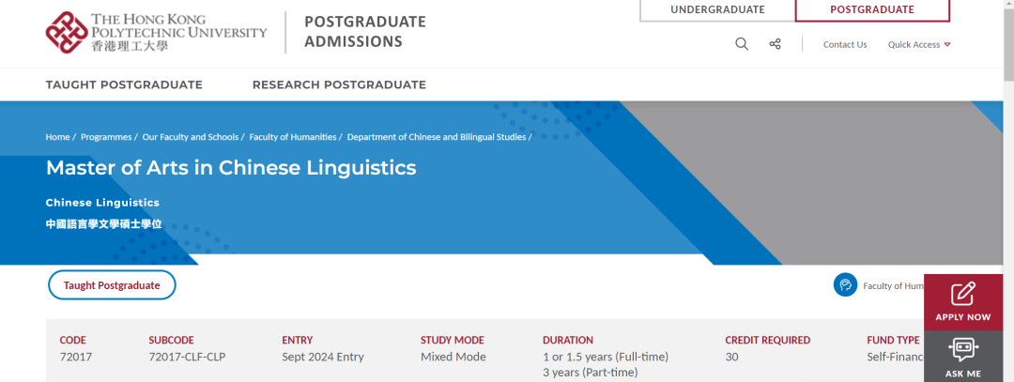The image size is (1014, 382).
Task: Click the Contact Us link
Action: click(x=845, y=44)
